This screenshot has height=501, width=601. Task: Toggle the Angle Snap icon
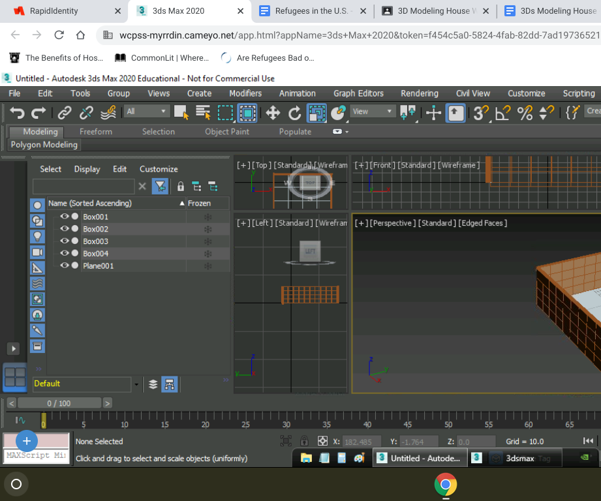[502, 113]
